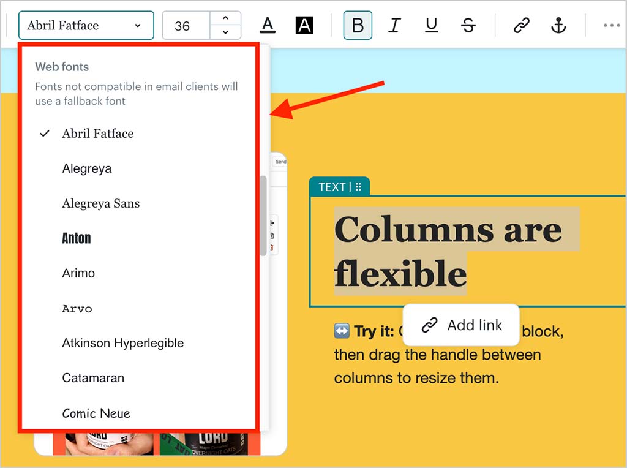Click the Add link popup button
The height and width of the screenshot is (468, 627).
[461, 325]
